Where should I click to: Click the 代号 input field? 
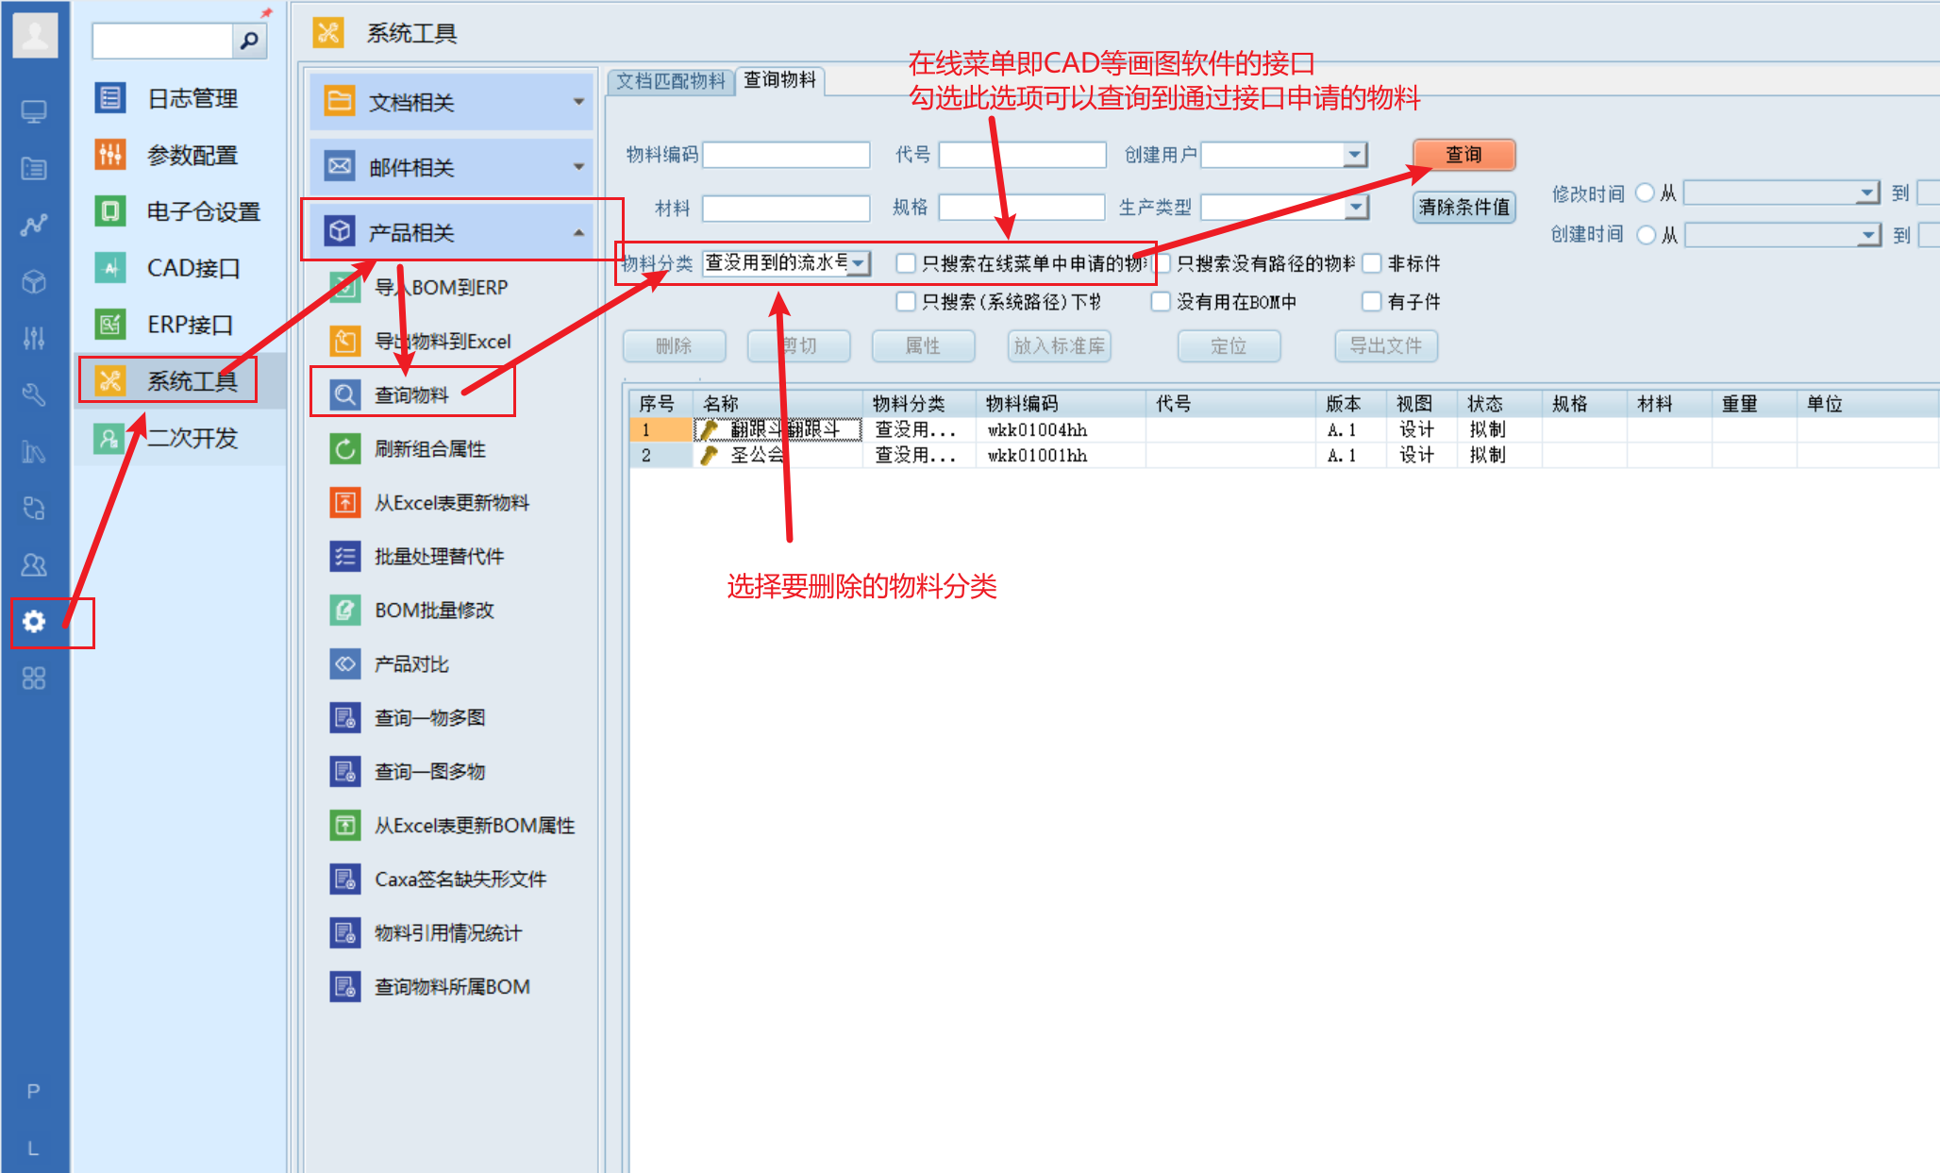point(1022,154)
